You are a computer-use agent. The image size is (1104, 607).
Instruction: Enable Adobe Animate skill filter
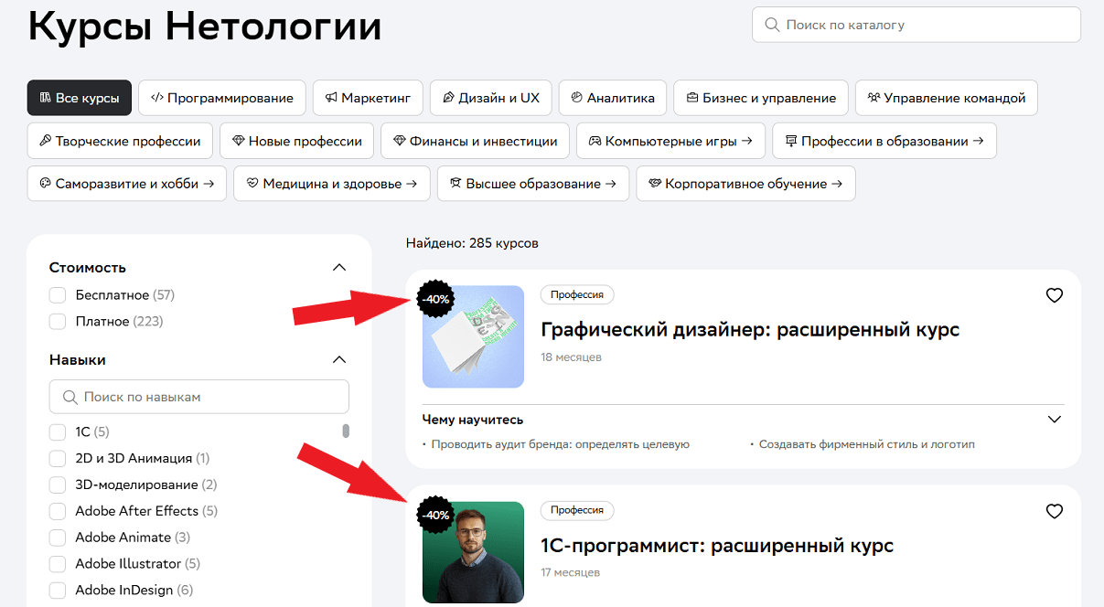58,538
